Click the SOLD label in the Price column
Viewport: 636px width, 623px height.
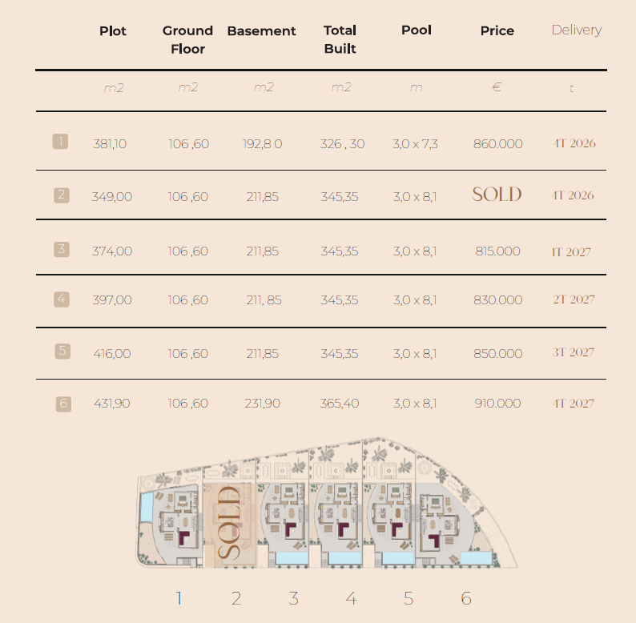pyautogui.click(x=497, y=195)
